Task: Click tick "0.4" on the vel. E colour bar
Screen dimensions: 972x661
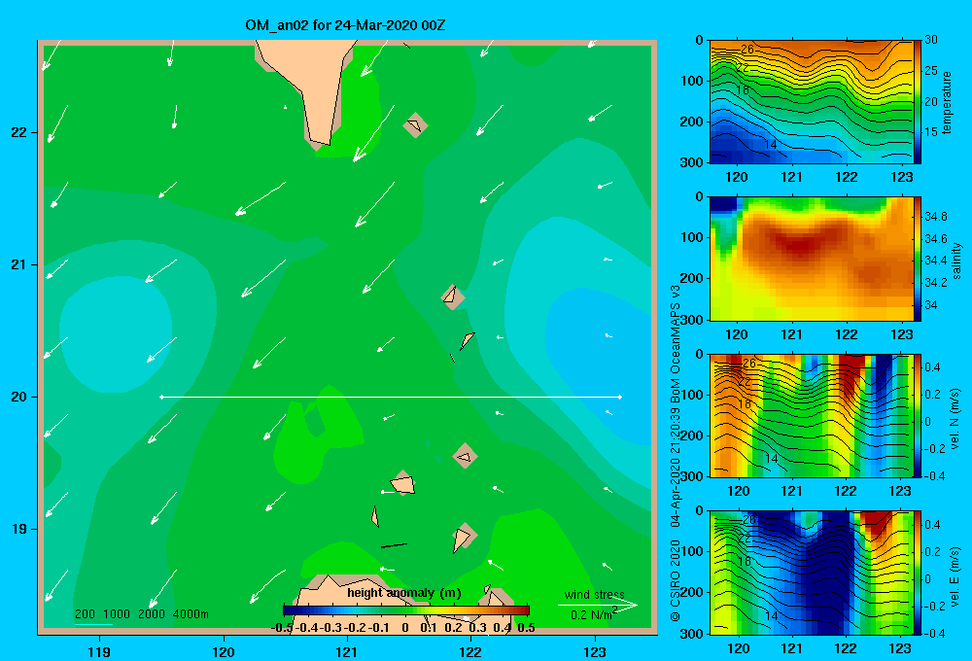Action: point(932,525)
